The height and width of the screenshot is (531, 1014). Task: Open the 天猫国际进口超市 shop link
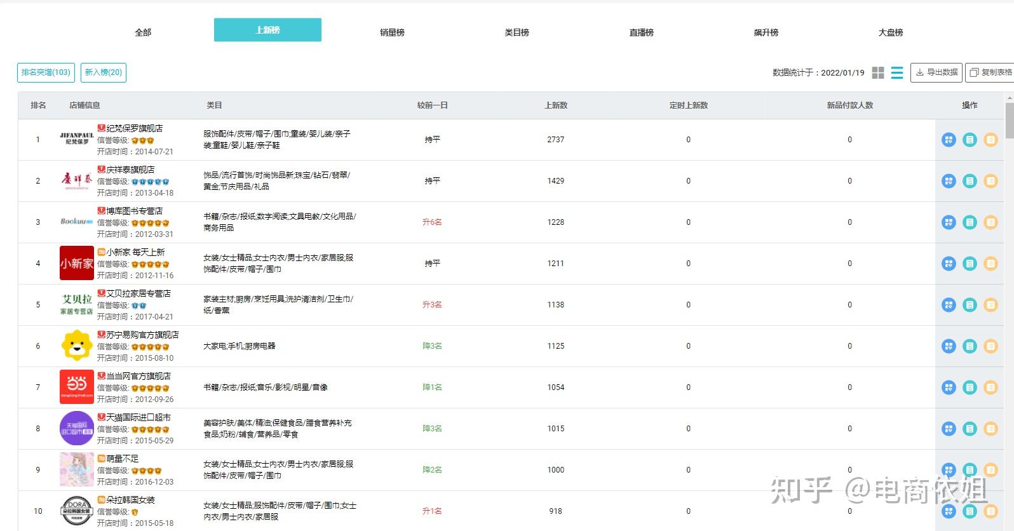click(x=139, y=417)
